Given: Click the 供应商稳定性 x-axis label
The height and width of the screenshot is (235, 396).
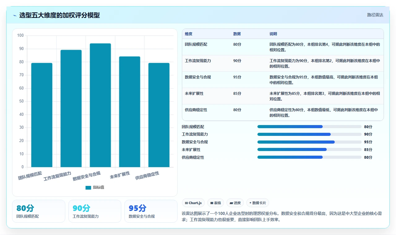Looking at the screenshot, I should click(147, 176).
